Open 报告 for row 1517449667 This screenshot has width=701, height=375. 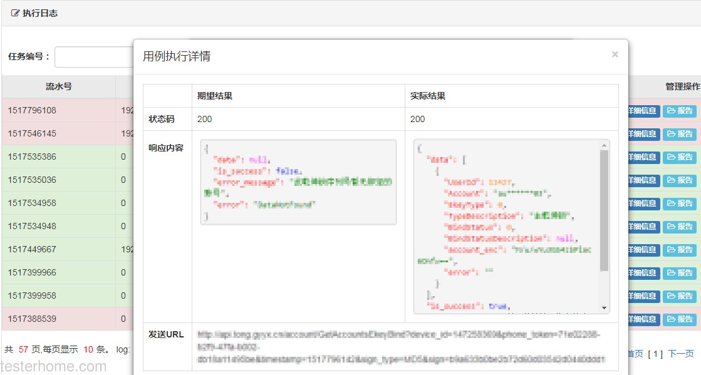coord(680,250)
